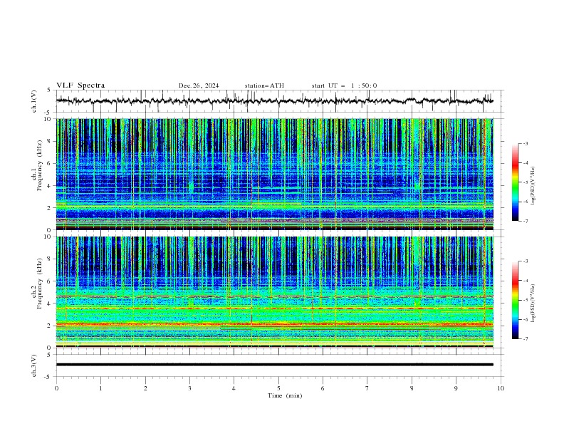Screen dimensions: 564x436
Task: Click the ch.3 flat voltage trace
Action: pyautogui.click(x=275, y=365)
